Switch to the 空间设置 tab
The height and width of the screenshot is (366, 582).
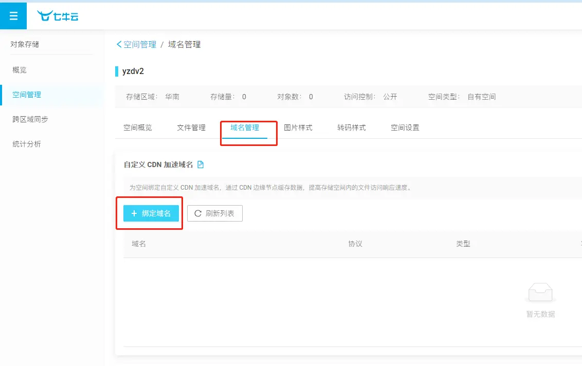pos(405,127)
